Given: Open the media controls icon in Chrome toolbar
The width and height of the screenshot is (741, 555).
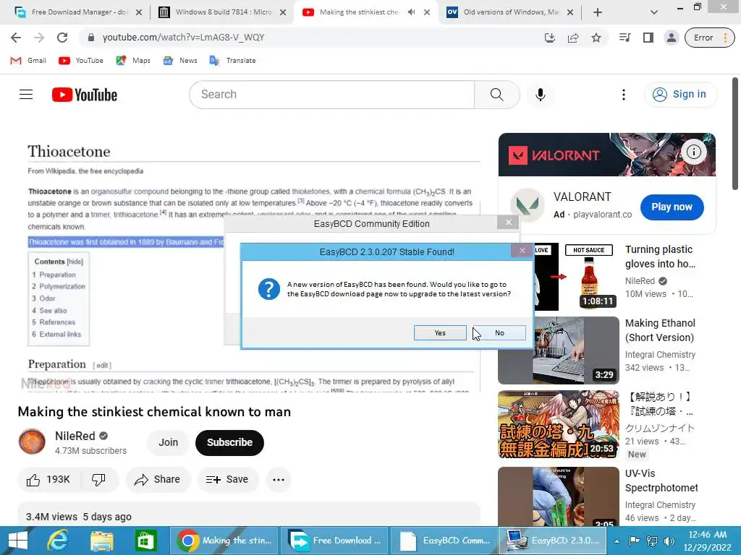Looking at the screenshot, I should tap(624, 38).
